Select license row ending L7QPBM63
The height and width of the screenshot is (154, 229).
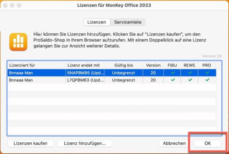(112, 80)
